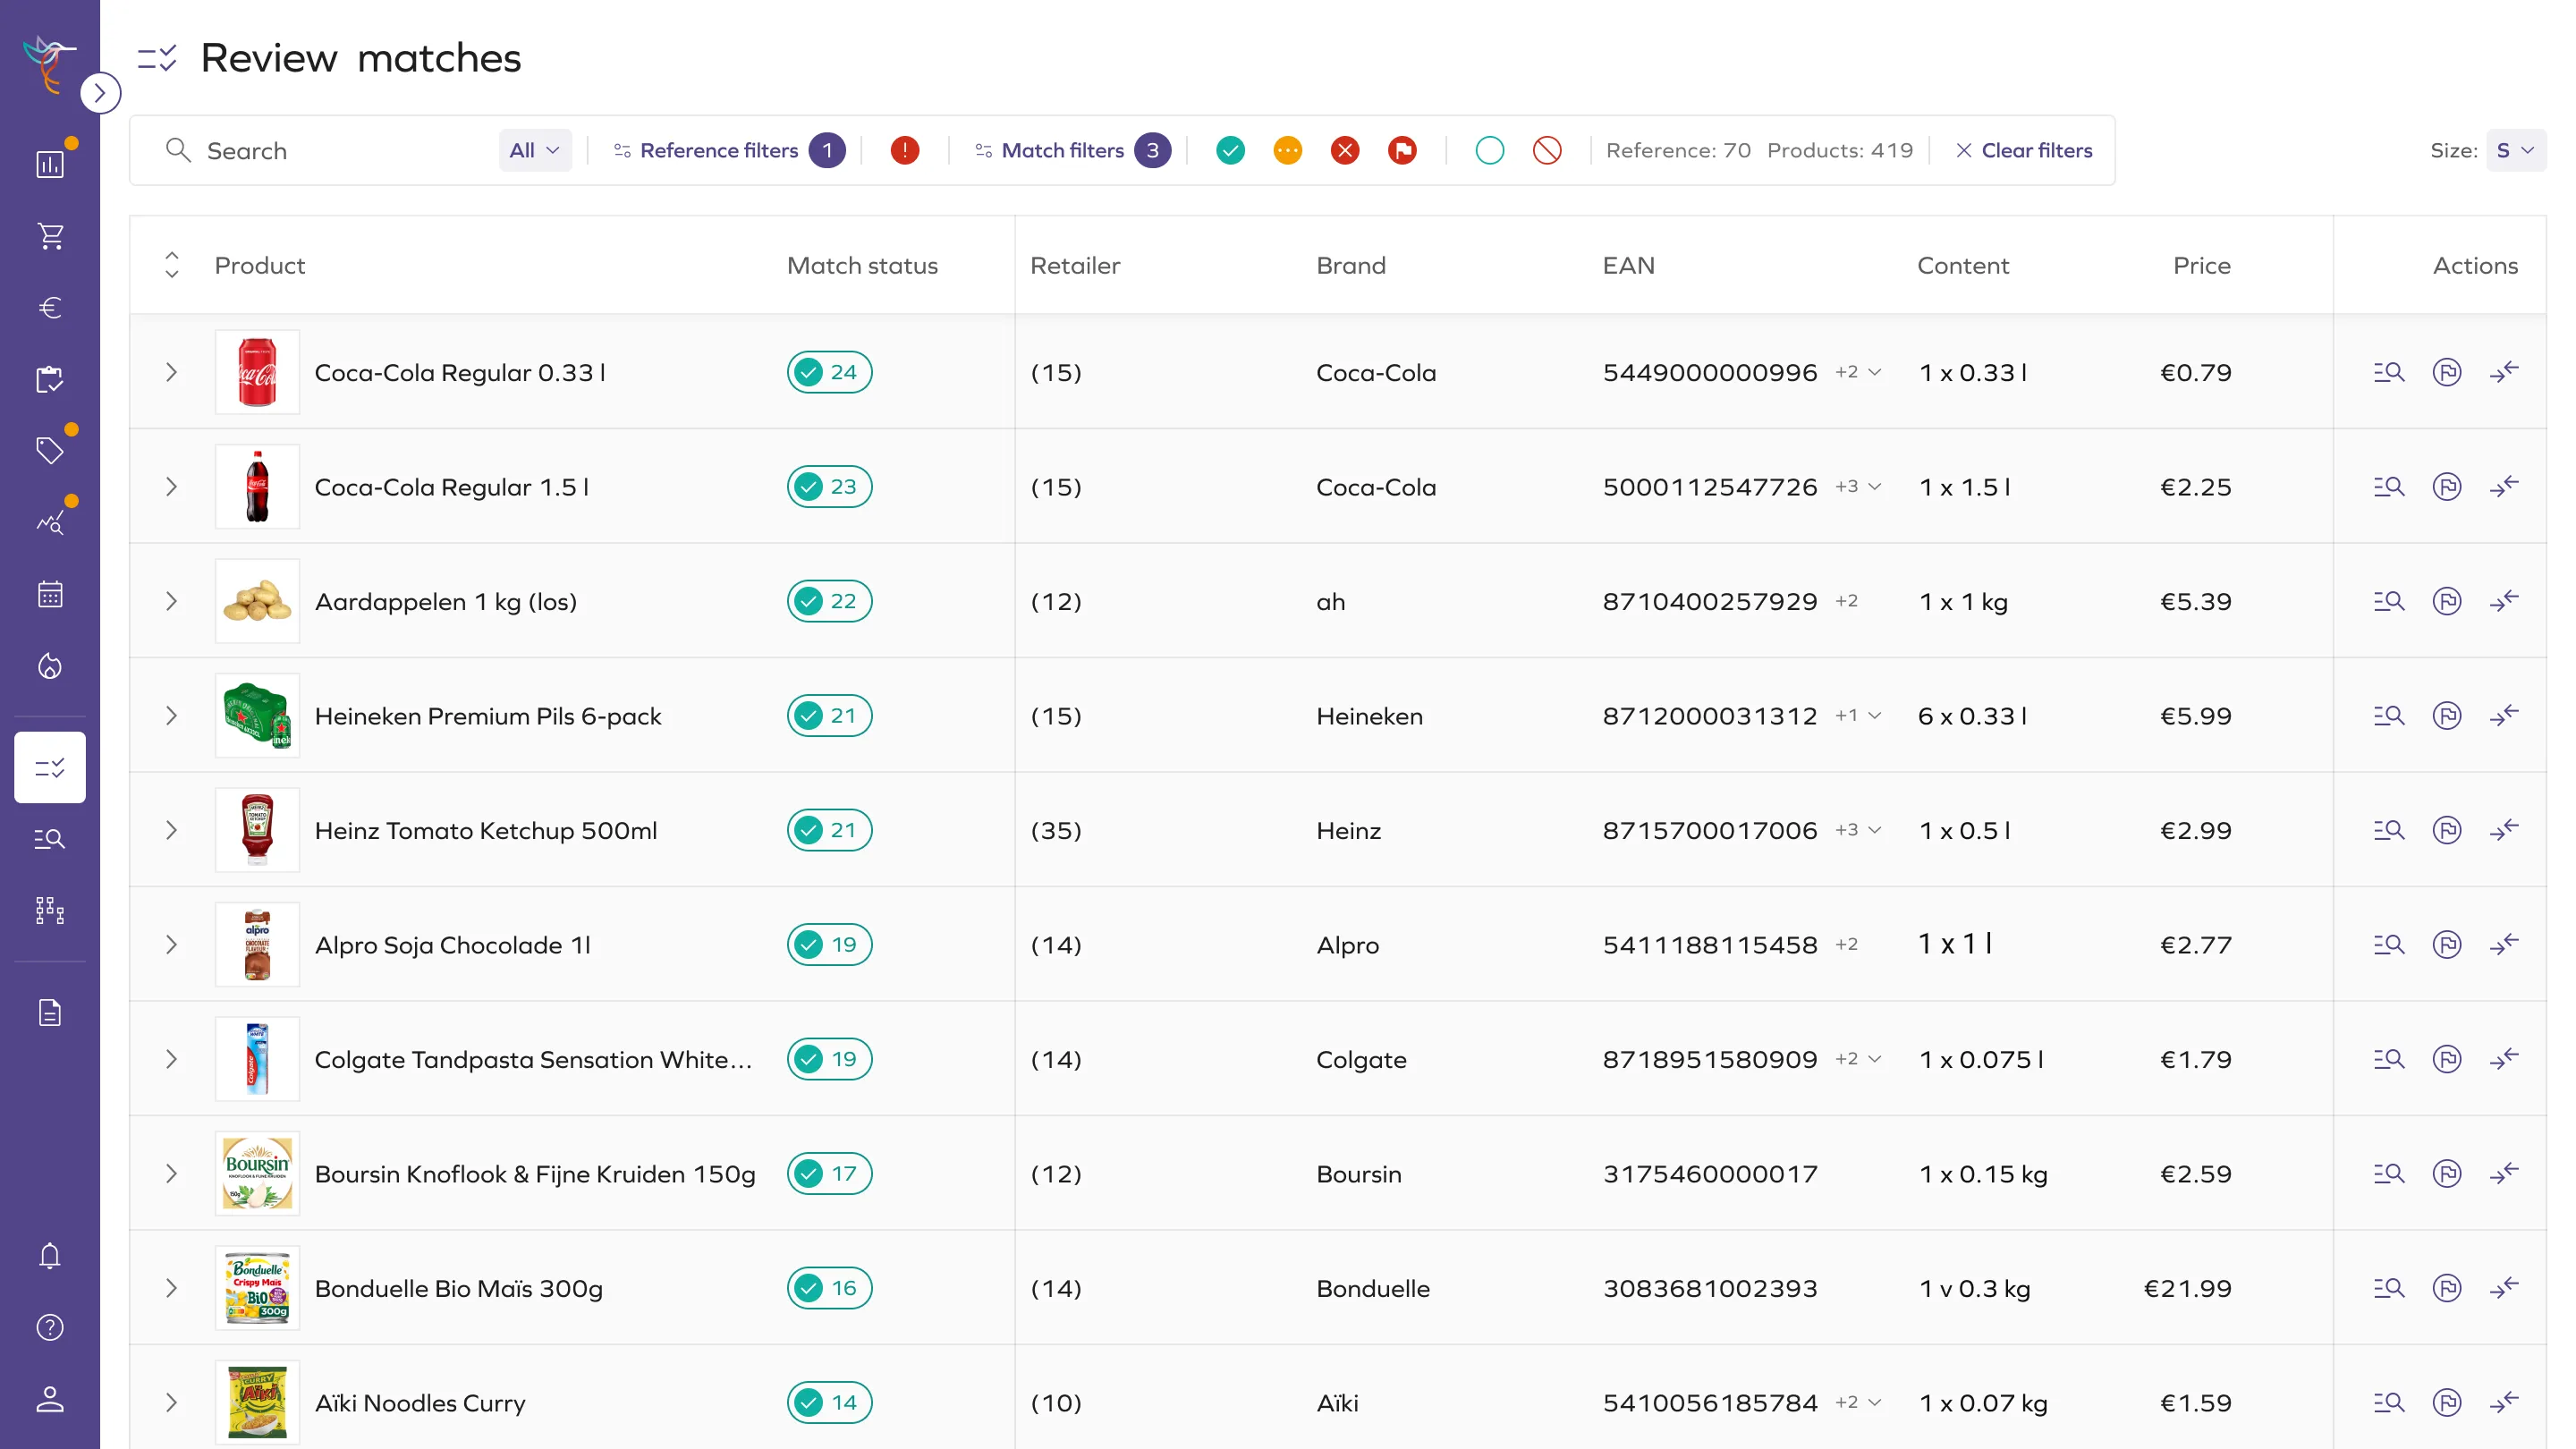Open the shopping cart sidebar icon
Viewport: 2576px width, 1449px height.
click(50, 236)
